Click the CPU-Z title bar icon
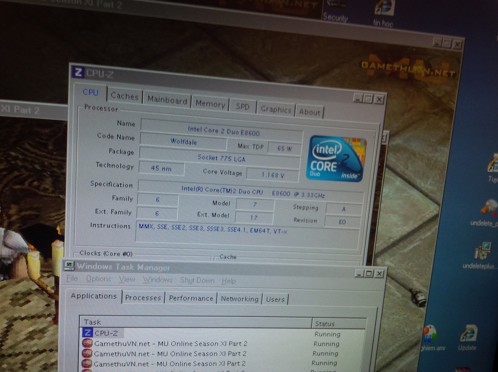This screenshot has width=498, height=372. pyautogui.click(x=78, y=72)
